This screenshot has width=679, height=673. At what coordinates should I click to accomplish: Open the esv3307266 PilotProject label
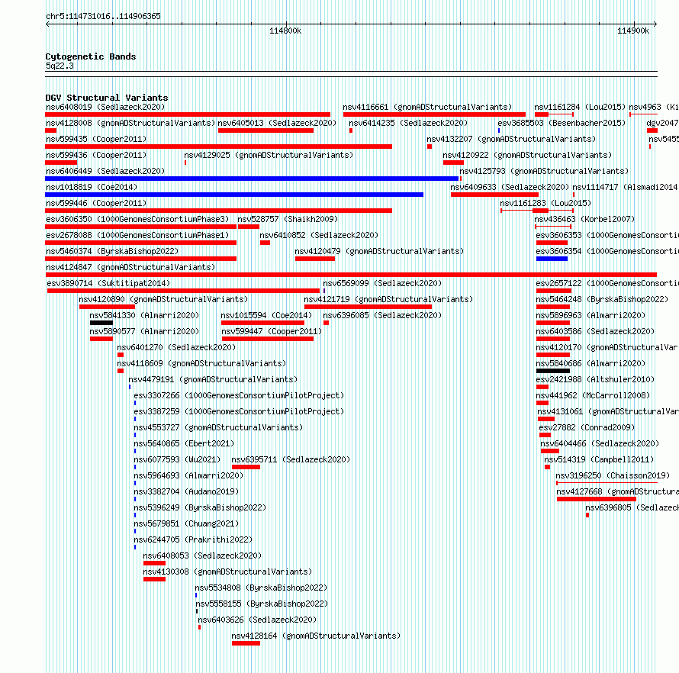[239, 395]
